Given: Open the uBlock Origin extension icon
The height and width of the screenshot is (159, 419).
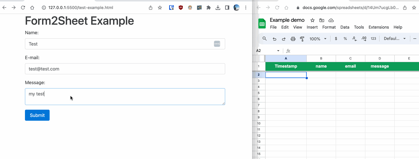Looking at the screenshot, I should point(181,8).
